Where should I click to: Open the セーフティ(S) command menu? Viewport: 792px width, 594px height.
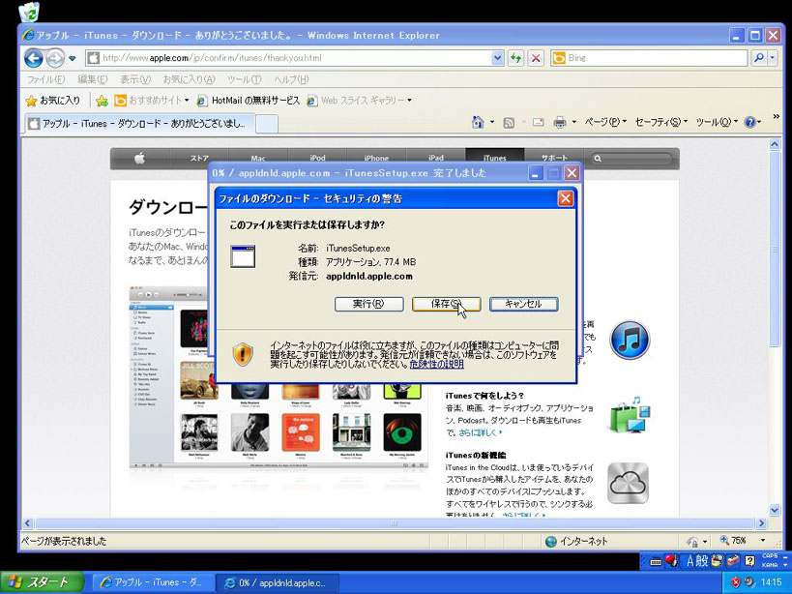[660, 122]
